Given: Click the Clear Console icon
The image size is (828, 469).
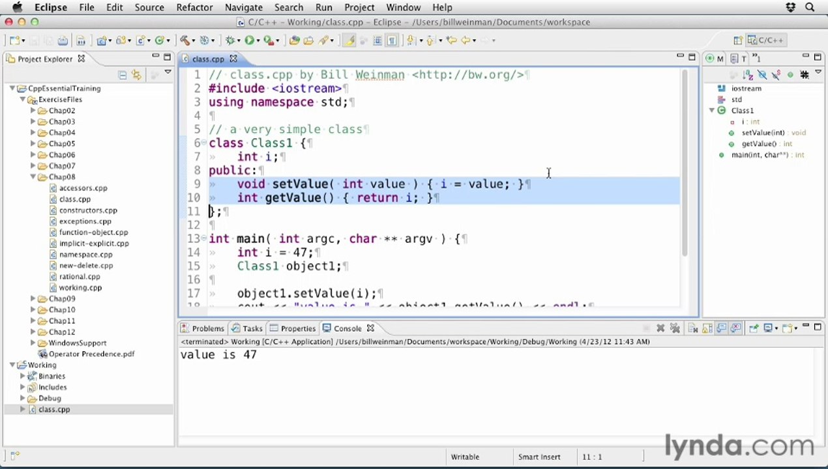Looking at the screenshot, I should (692, 328).
